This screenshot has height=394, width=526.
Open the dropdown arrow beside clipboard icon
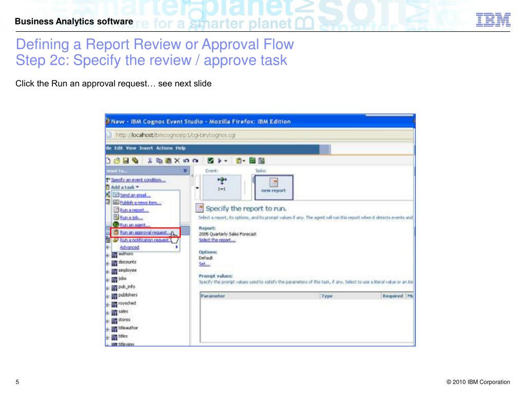coord(244,161)
